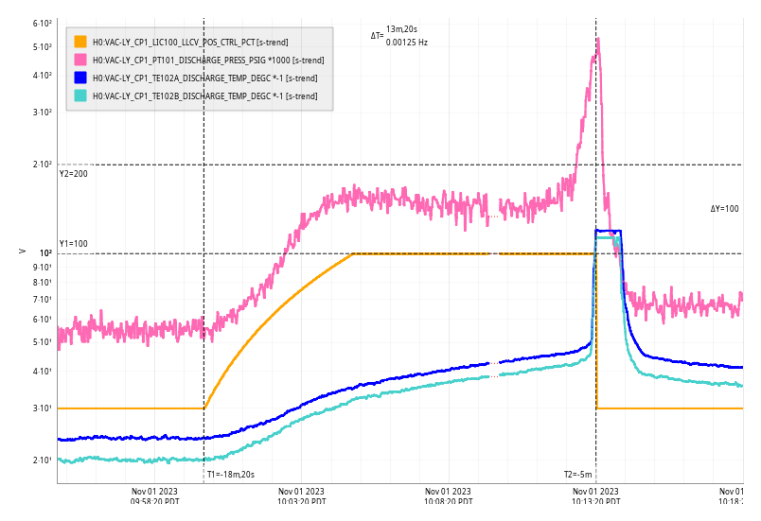
Task: Click the pink PT101 legend color swatch
Action: pos(80,60)
